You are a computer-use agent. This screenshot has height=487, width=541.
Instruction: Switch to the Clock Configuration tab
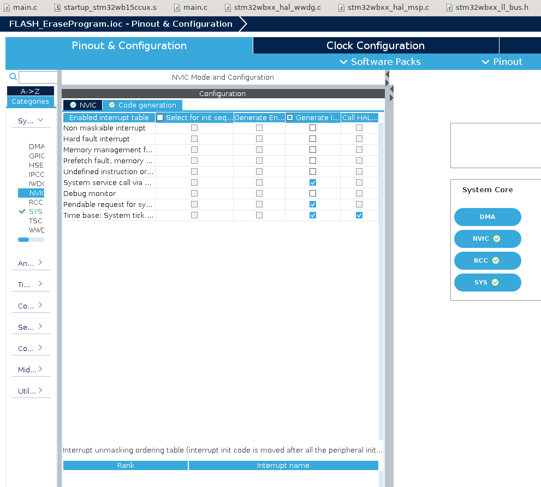pyautogui.click(x=376, y=45)
